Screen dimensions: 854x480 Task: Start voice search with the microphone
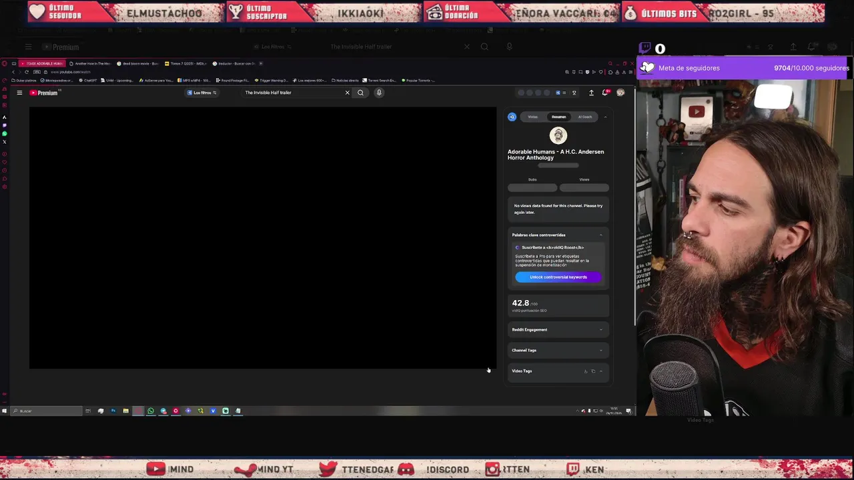(379, 93)
